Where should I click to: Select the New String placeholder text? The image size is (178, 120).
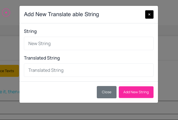click(39, 43)
